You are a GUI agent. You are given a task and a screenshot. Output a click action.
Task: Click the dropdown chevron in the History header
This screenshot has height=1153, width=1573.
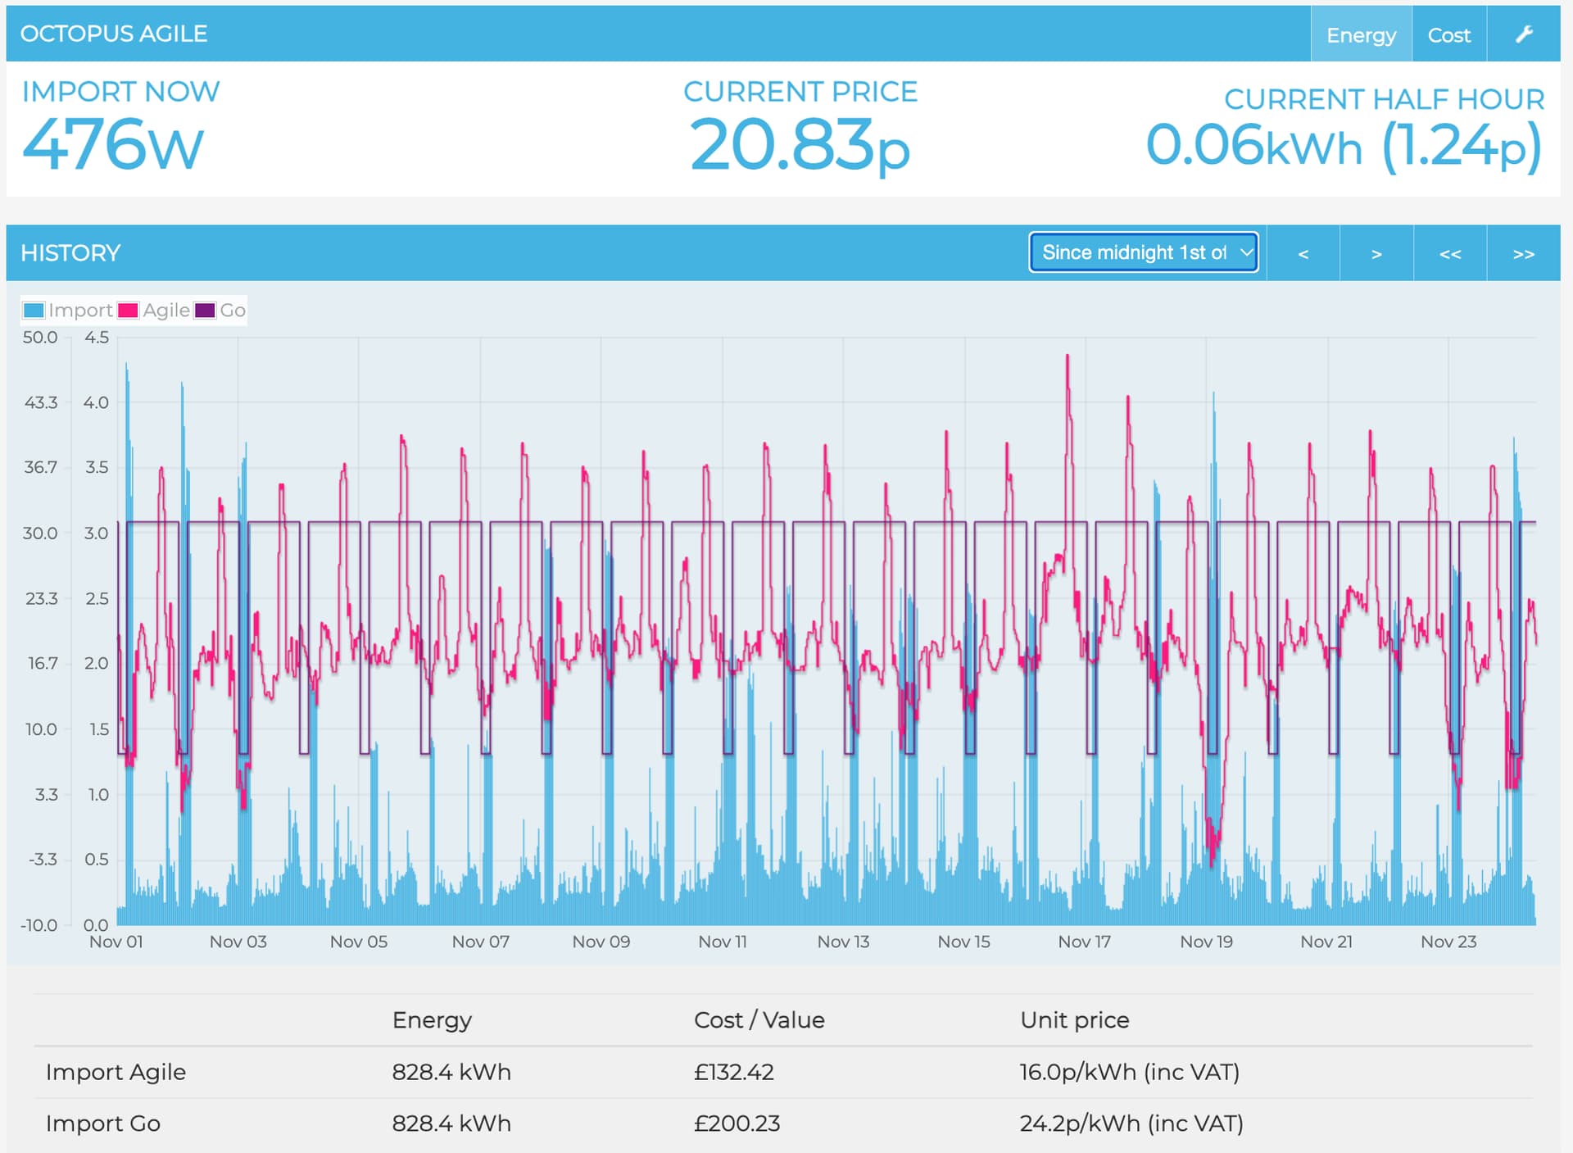1246,252
